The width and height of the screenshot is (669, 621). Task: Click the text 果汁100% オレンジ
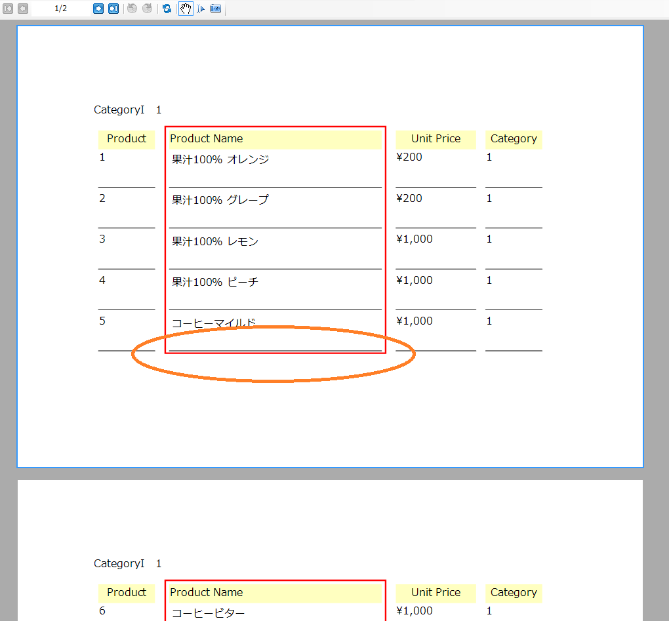pyautogui.click(x=220, y=159)
